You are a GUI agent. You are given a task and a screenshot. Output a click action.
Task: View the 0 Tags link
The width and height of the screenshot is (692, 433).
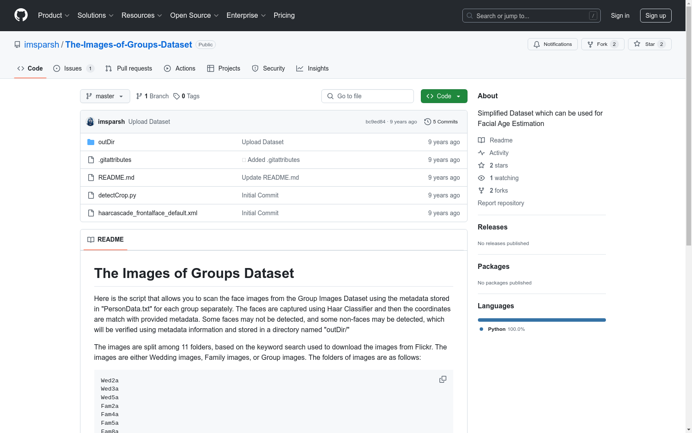click(x=186, y=96)
